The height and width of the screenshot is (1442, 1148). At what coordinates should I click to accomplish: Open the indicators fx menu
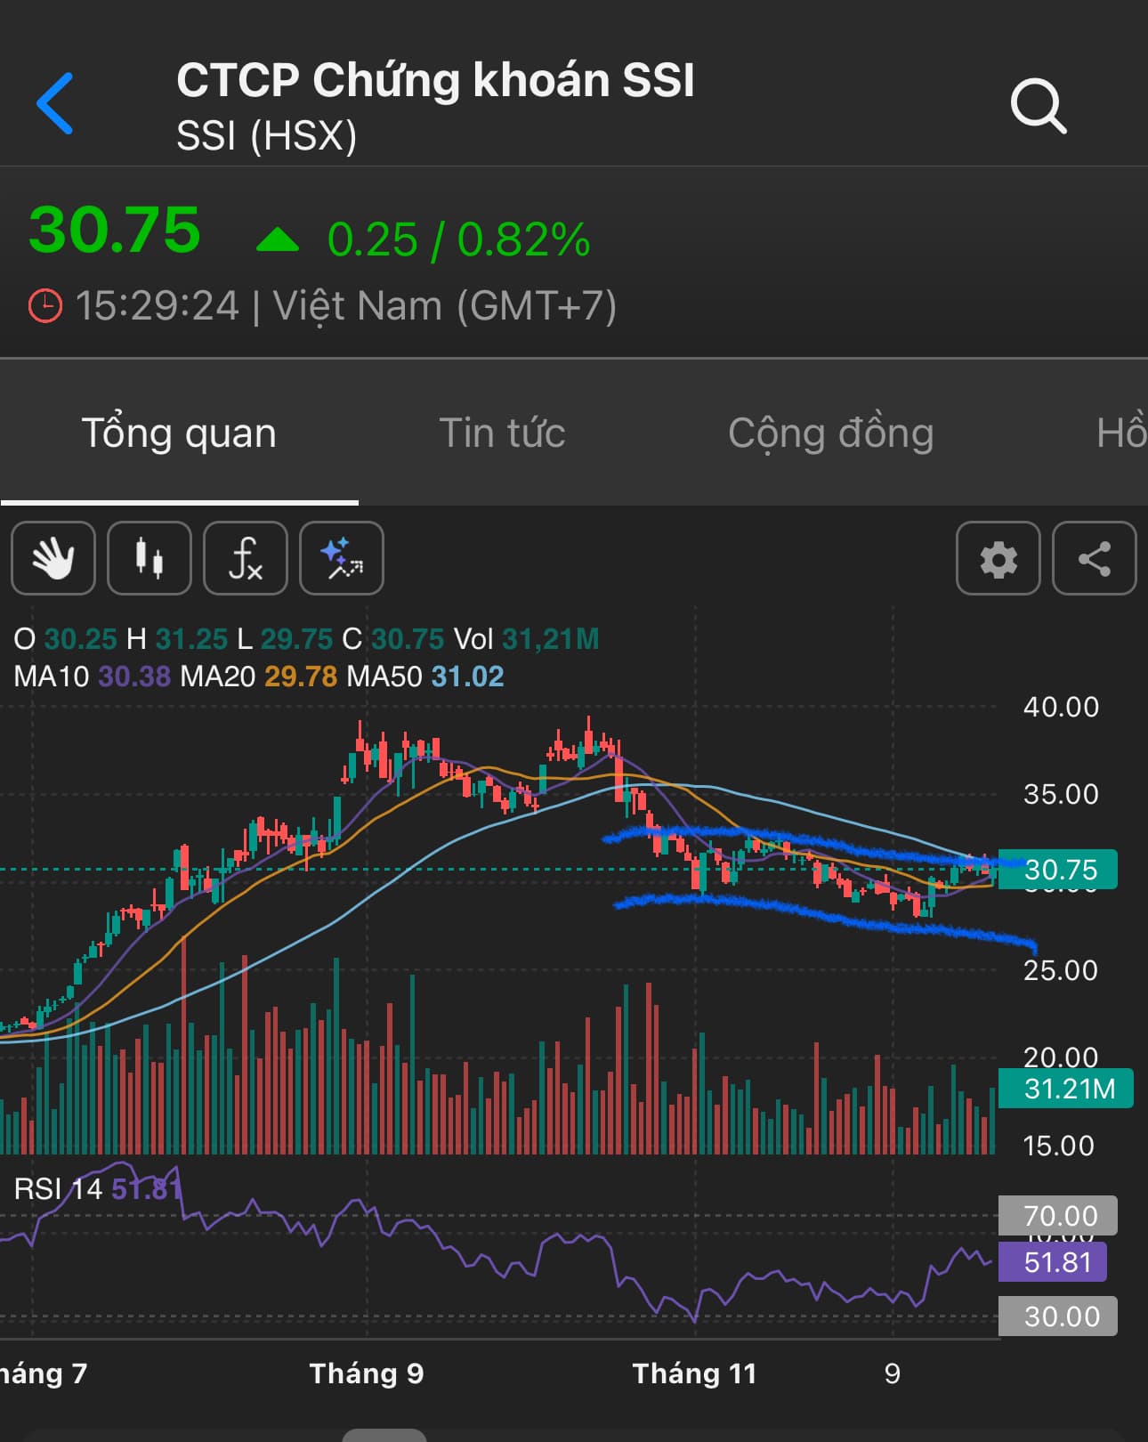246,558
